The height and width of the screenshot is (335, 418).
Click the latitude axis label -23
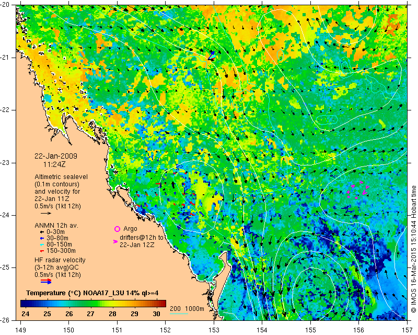pyautogui.click(x=5, y=163)
